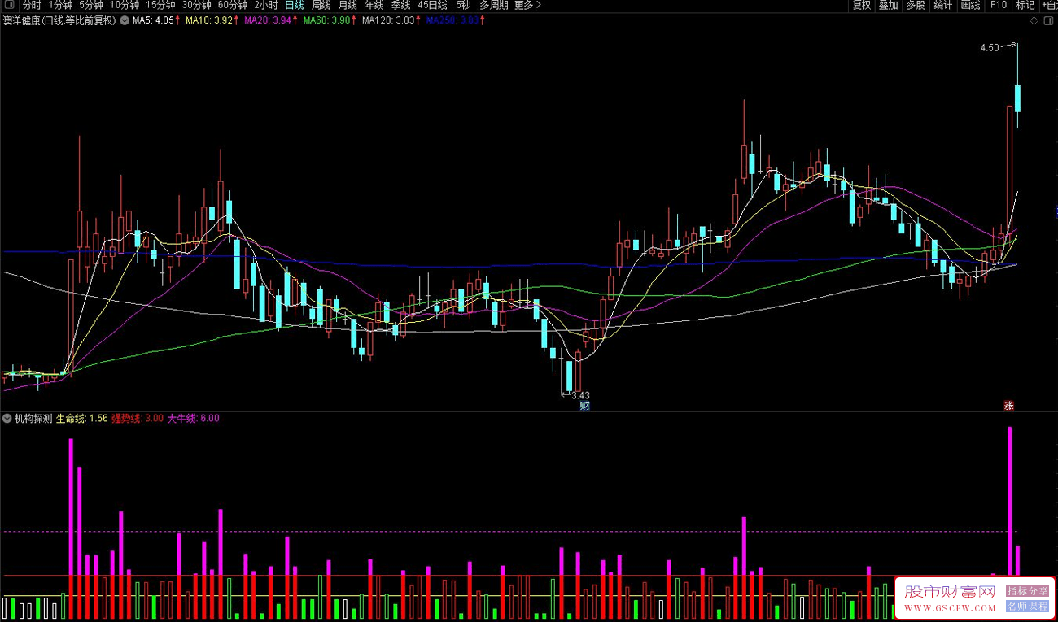Open the 画线 drawing tool
Screen dimensions: 1058x622
pyautogui.click(x=971, y=5)
